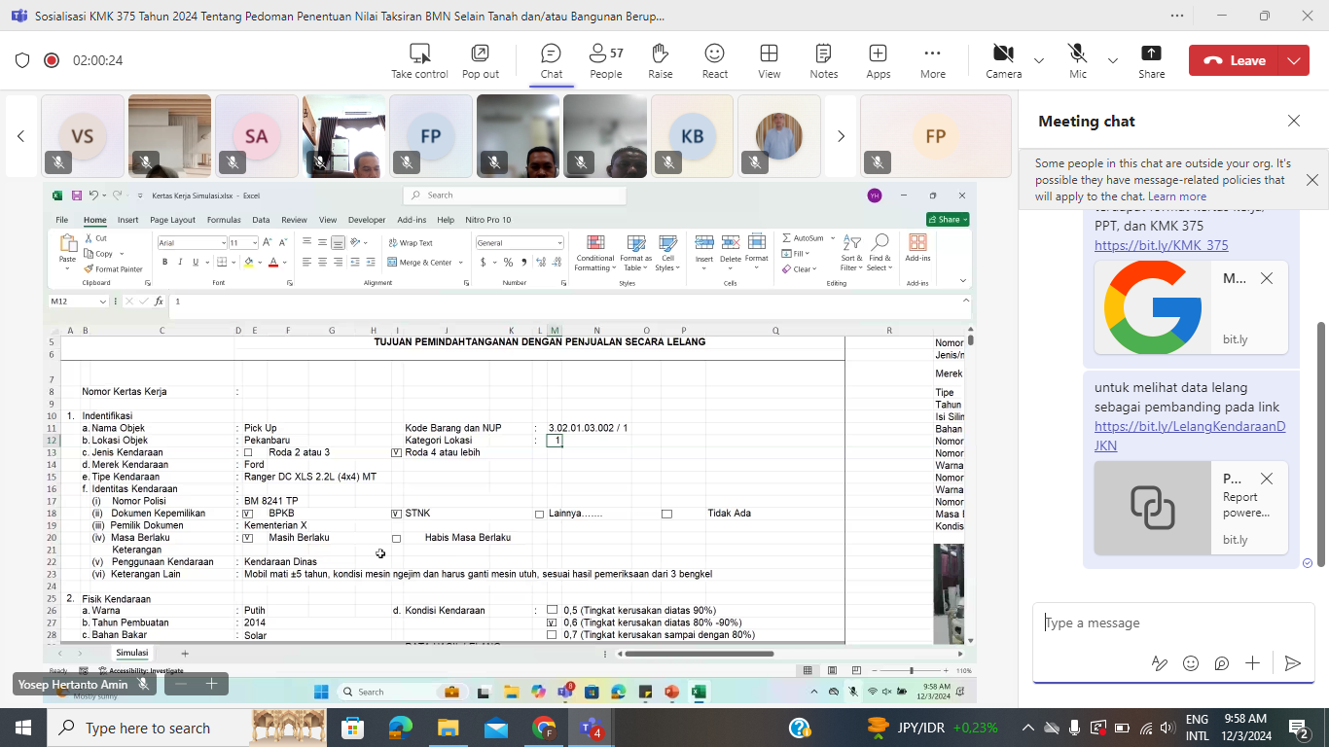Open the Apps panel
Screen dimensions: 1329x747
tap(878, 60)
